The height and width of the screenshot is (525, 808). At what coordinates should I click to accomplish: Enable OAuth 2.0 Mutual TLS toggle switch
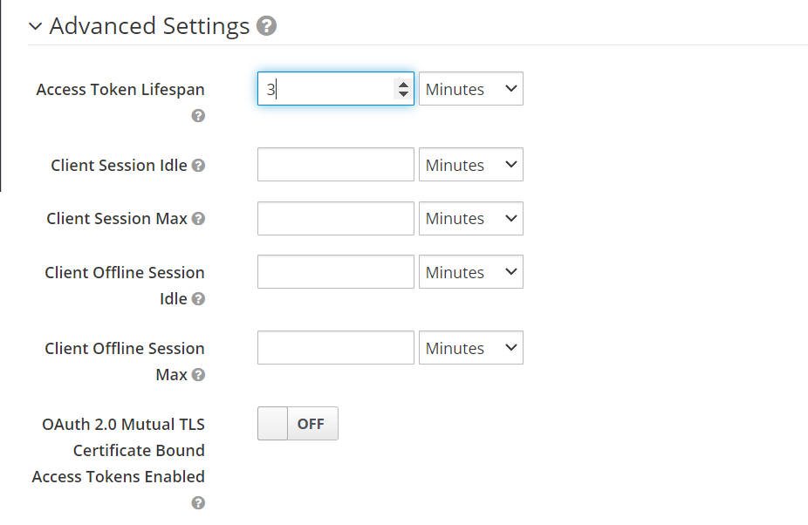pyautogui.click(x=298, y=424)
